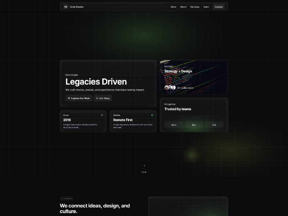Click the green icon on the Remote First card
The width and height of the screenshot is (288, 216).
pos(152,115)
